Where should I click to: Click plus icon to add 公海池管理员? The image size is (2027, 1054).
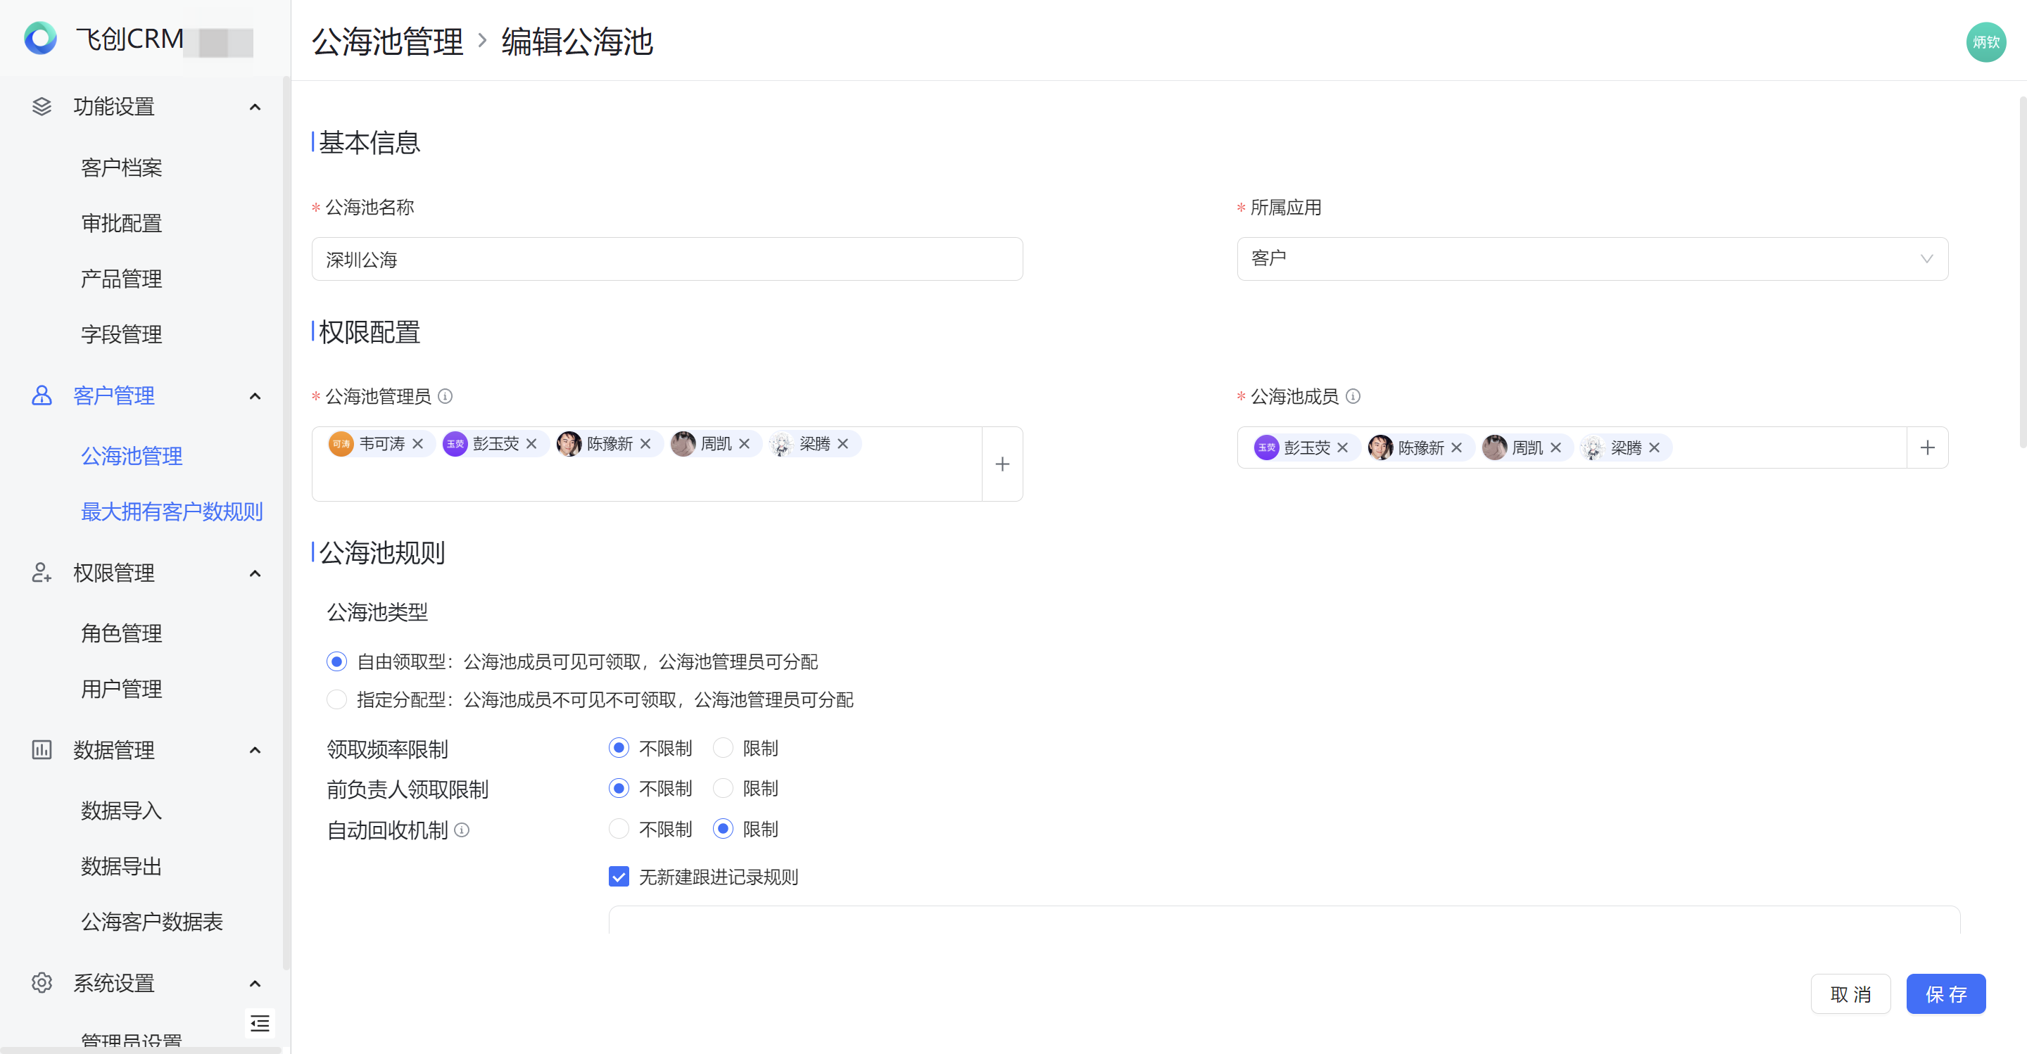click(1002, 464)
